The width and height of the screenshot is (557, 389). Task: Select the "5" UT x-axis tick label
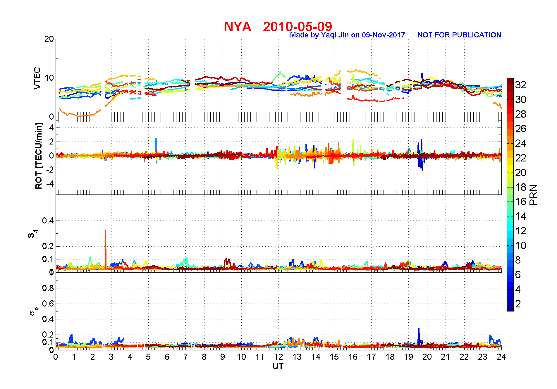click(148, 357)
